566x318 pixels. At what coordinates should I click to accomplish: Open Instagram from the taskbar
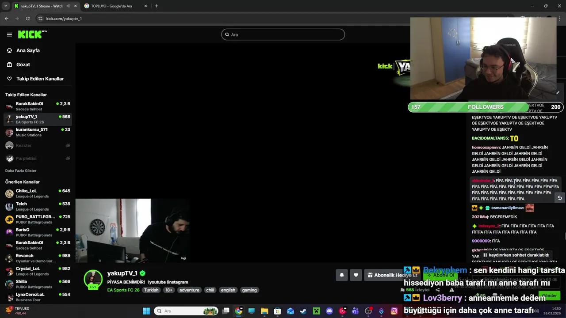[394, 311]
